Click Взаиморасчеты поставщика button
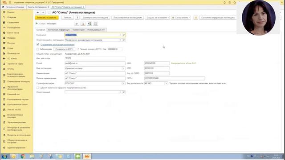 click(x=95, y=18)
